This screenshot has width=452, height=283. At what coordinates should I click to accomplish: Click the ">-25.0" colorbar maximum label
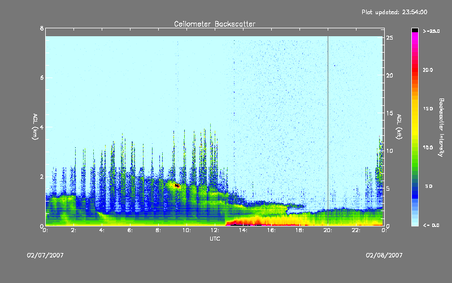[431, 31]
